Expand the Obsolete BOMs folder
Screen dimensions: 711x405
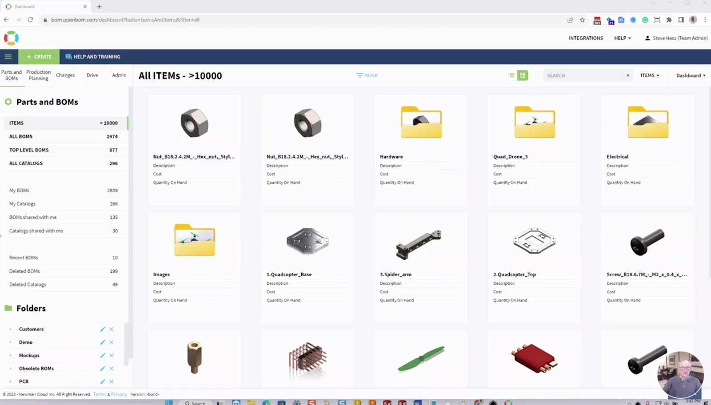(x=10, y=369)
